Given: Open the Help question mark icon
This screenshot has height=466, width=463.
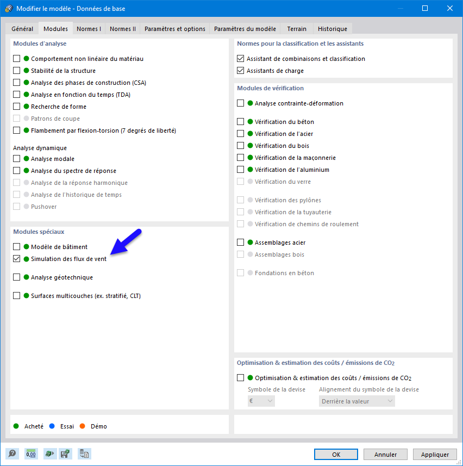Looking at the screenshot, I should [x=11, y=454].
